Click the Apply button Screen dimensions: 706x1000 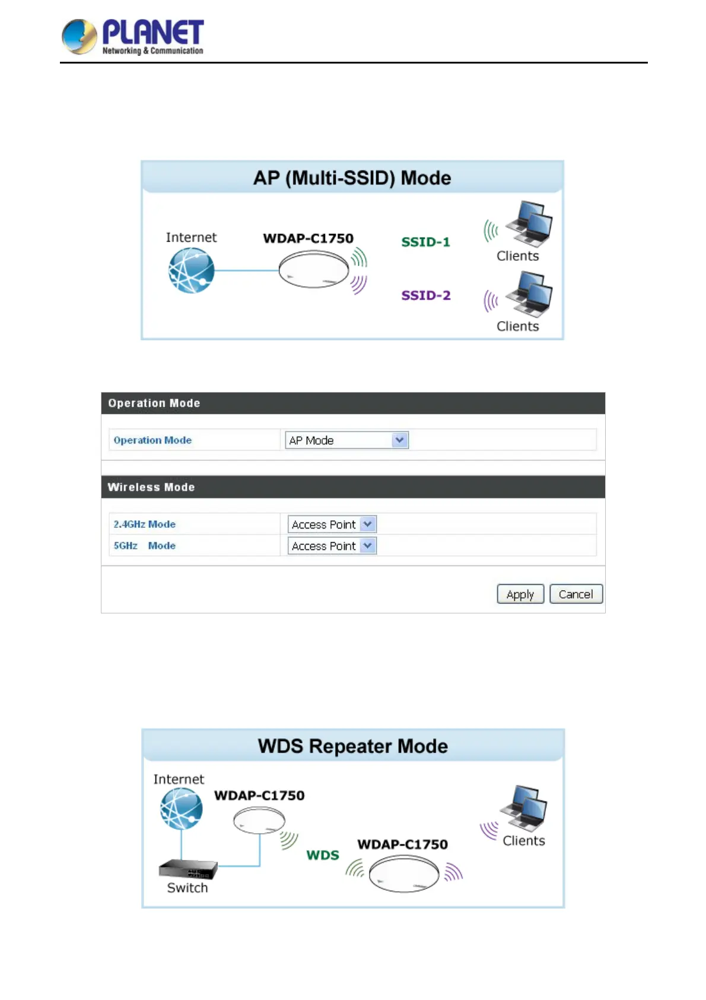(x=520, y=594)
